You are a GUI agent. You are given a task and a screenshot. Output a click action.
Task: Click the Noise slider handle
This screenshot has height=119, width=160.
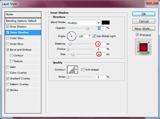point(68,77)
